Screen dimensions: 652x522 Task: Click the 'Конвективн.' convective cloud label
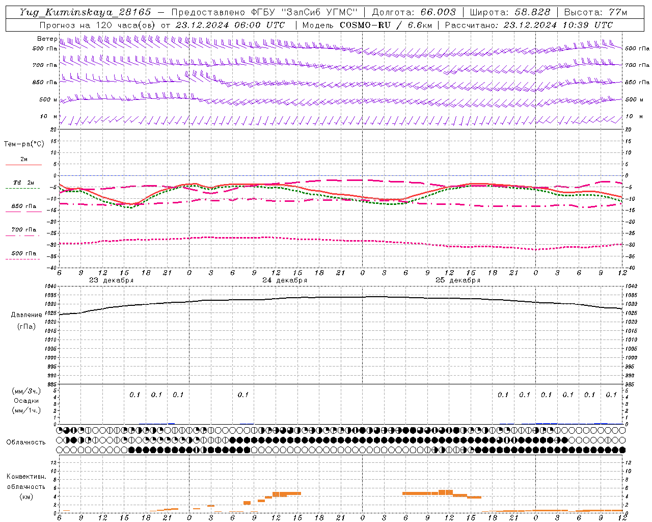pos(26,477)
